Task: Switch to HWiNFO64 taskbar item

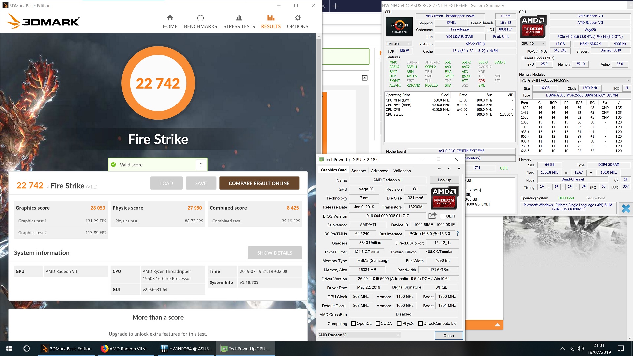Action: 186,349
